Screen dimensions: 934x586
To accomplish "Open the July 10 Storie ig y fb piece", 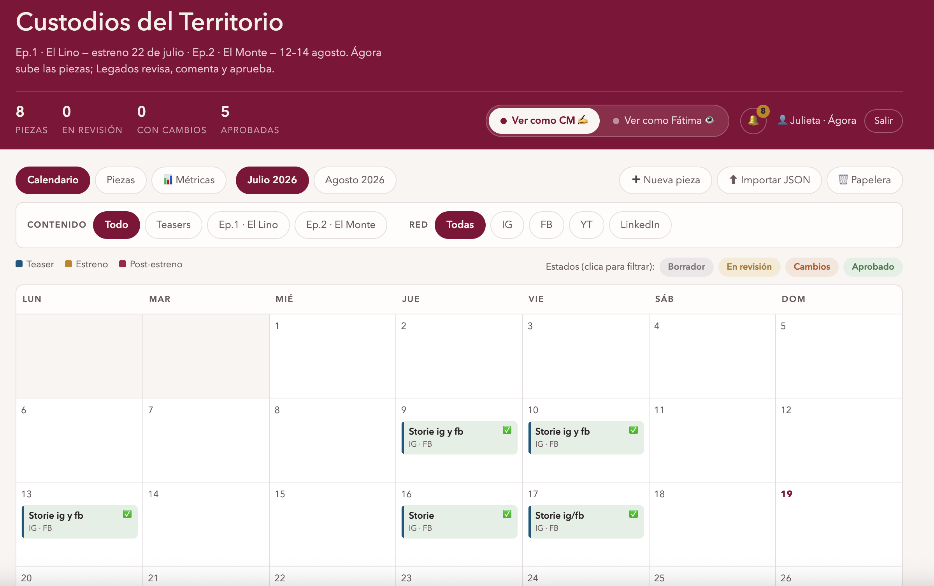I will pos(586,438).
